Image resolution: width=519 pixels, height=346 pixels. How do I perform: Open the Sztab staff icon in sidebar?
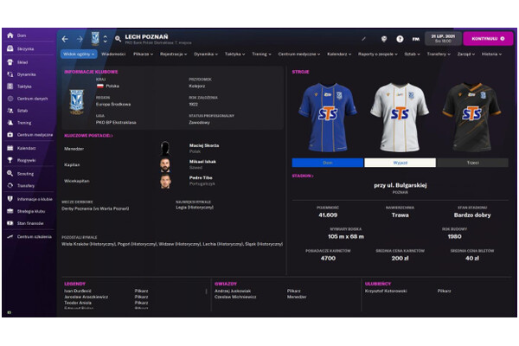(10, 110)
